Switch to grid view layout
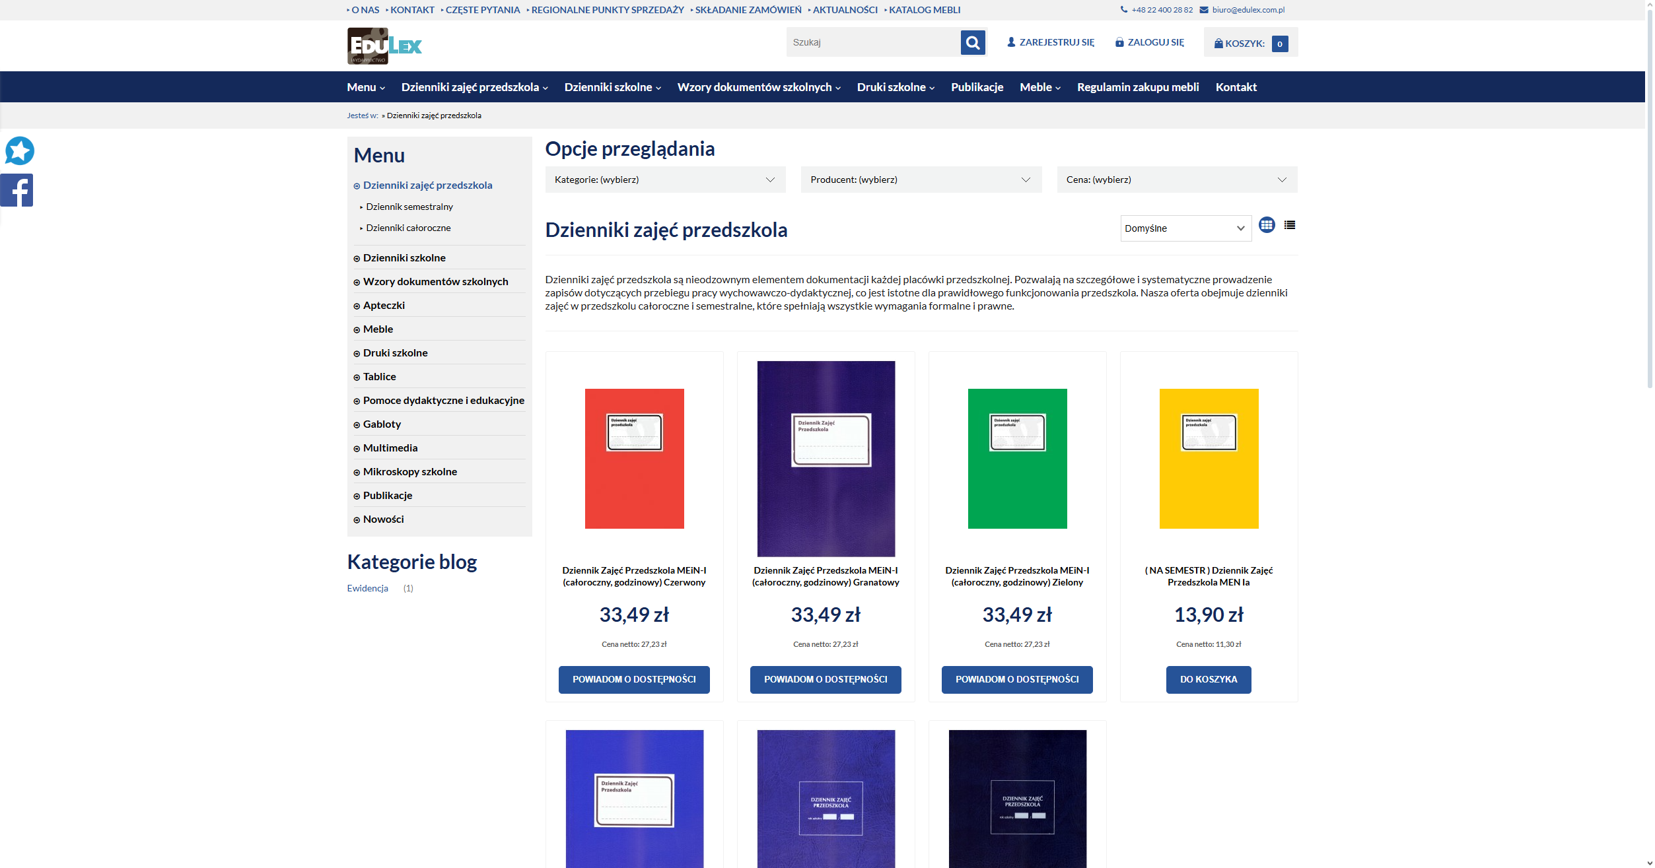The width and height of the screenshot is (1655, 868). pyautogui.click(x=1266, y=225)
